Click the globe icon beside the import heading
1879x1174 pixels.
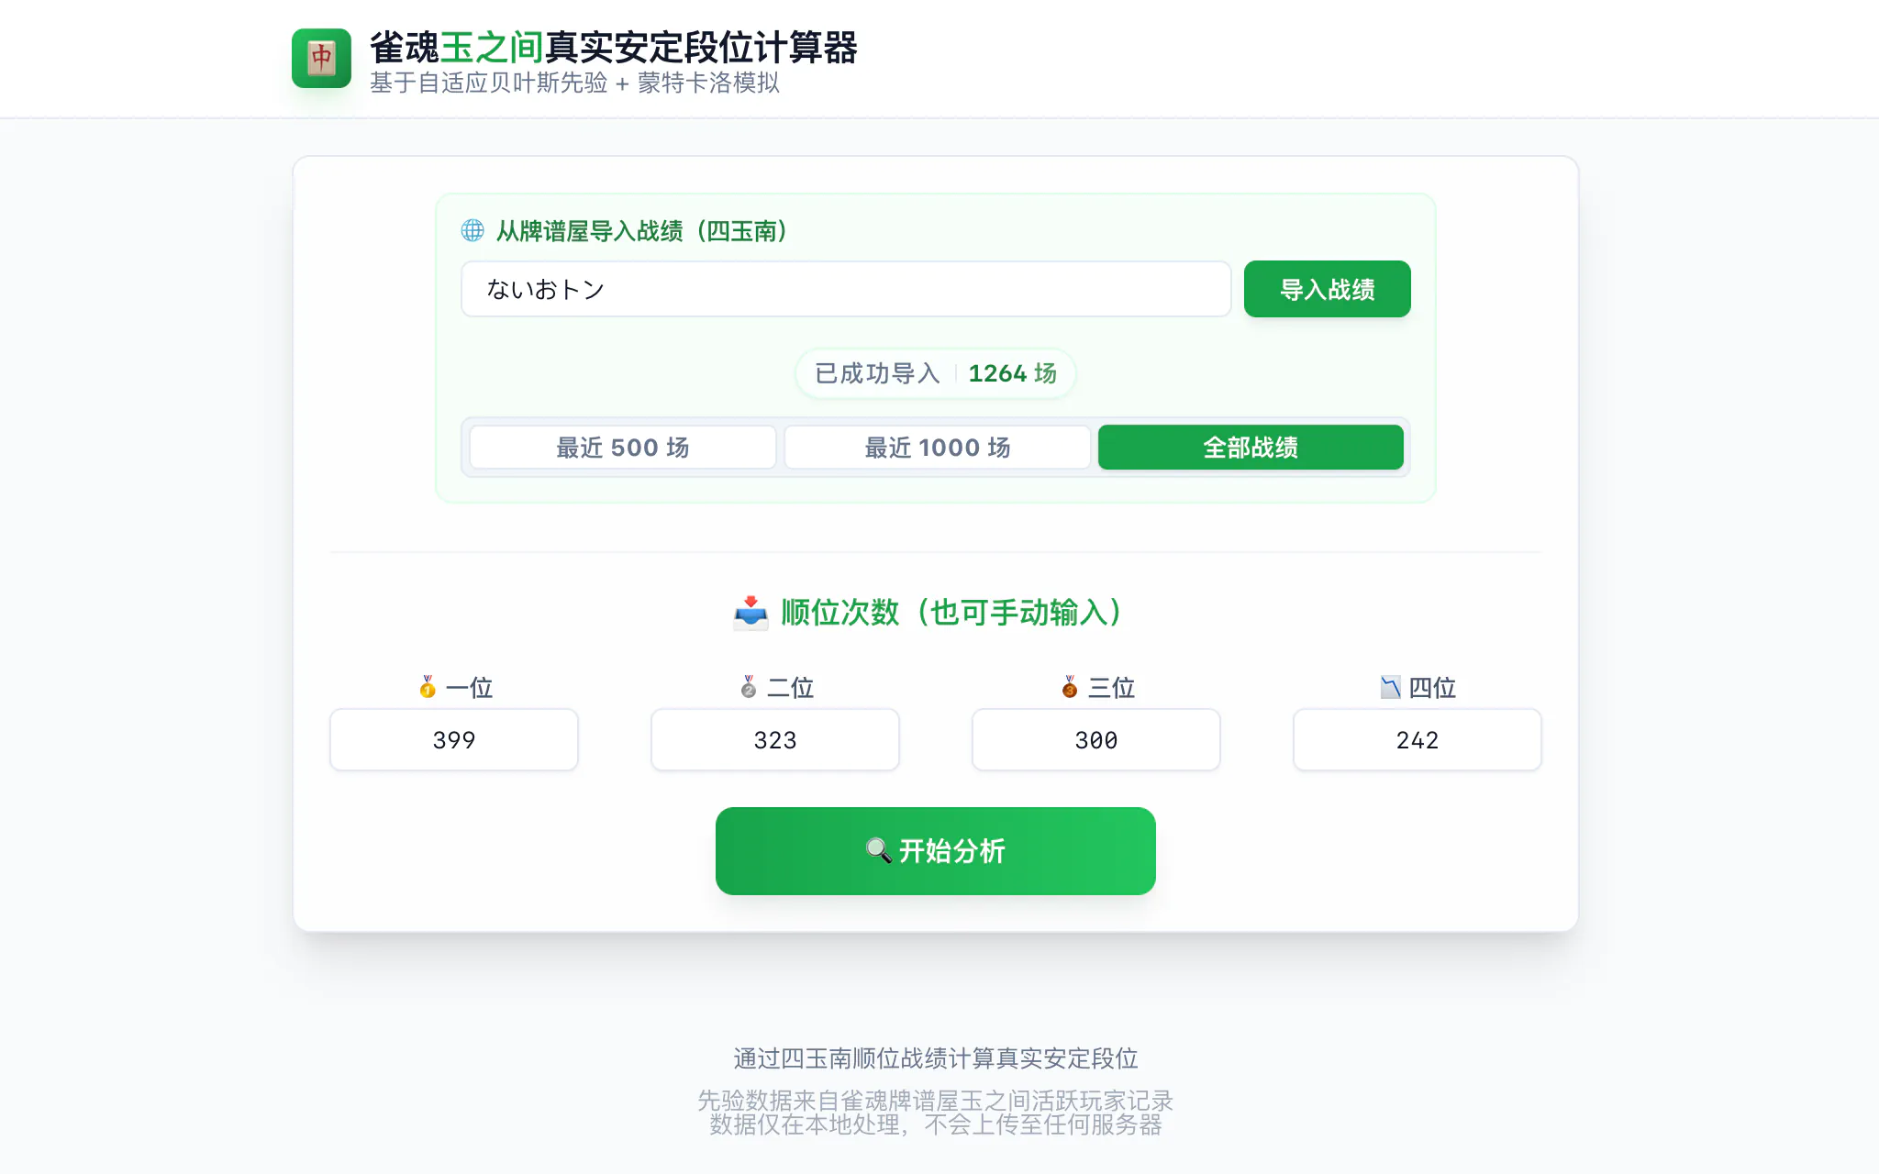tap(473, 230)
